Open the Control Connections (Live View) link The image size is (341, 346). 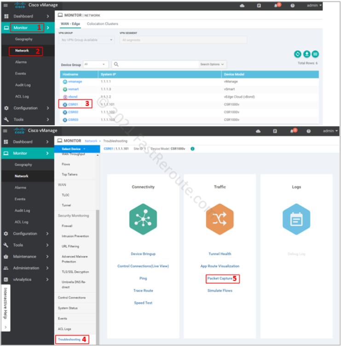coord(143,266)
